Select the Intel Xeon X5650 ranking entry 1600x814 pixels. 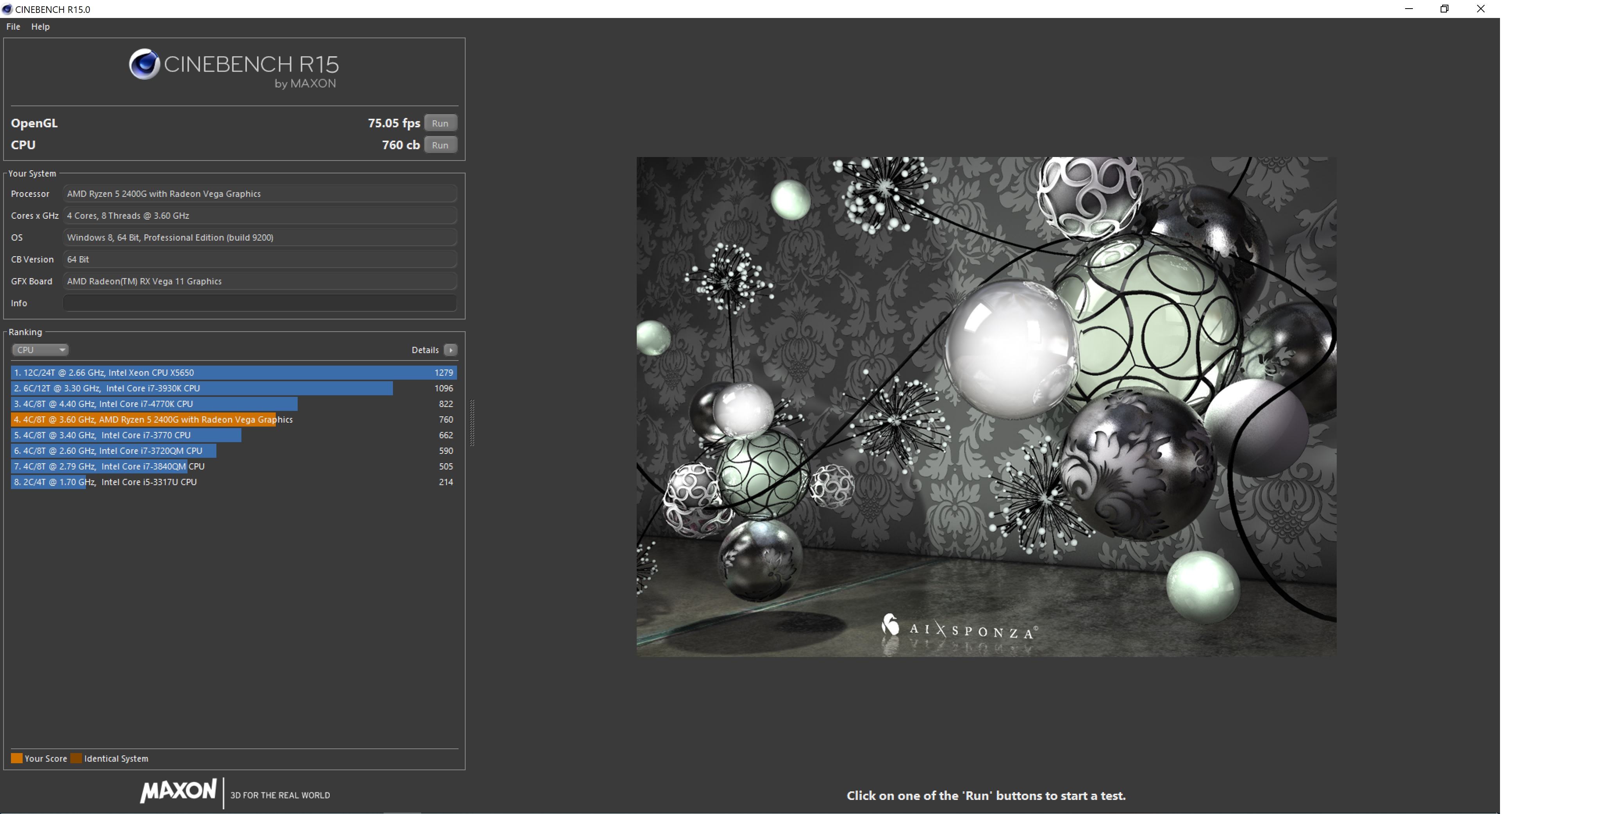point(234,373)
